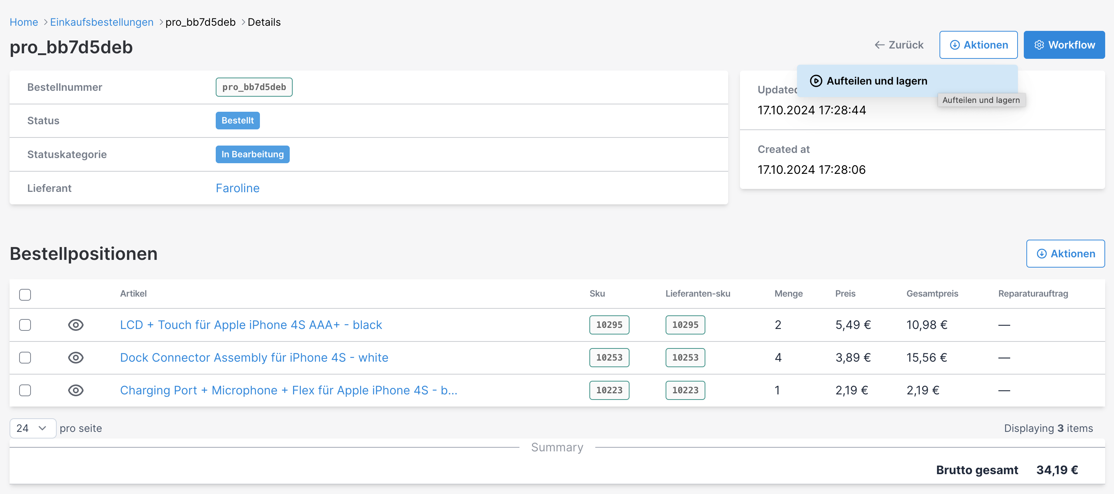Click eye icon for Charging Port row
This screenshot has height=494, width=1114.
tap(76, 390)
